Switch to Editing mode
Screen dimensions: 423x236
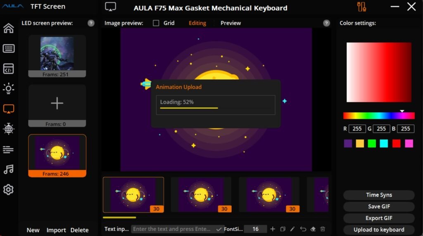197,23
